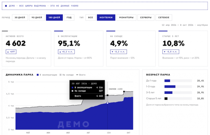Select the 30 ДНЕЙ period button

point(20,18)
